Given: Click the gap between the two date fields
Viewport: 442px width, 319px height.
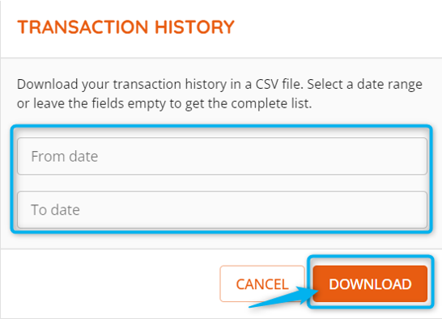Looking at the screenshot, I should [x=222, y=183].
